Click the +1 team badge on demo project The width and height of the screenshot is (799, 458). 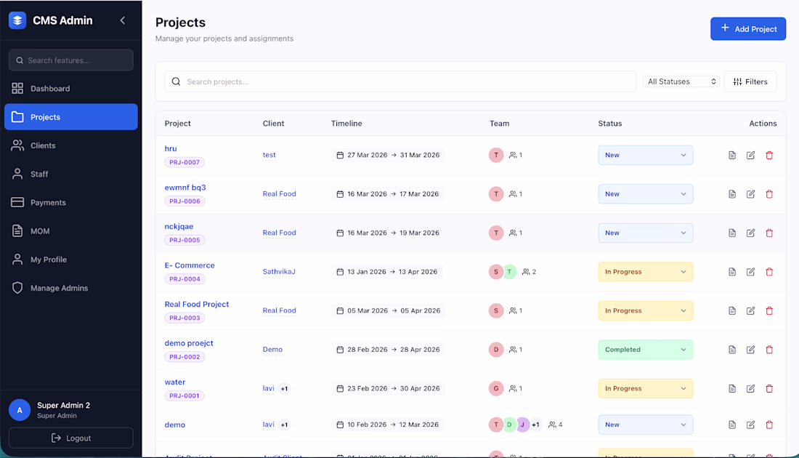535,425
